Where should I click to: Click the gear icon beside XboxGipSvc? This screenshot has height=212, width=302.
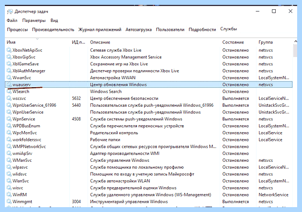point(9,57)
